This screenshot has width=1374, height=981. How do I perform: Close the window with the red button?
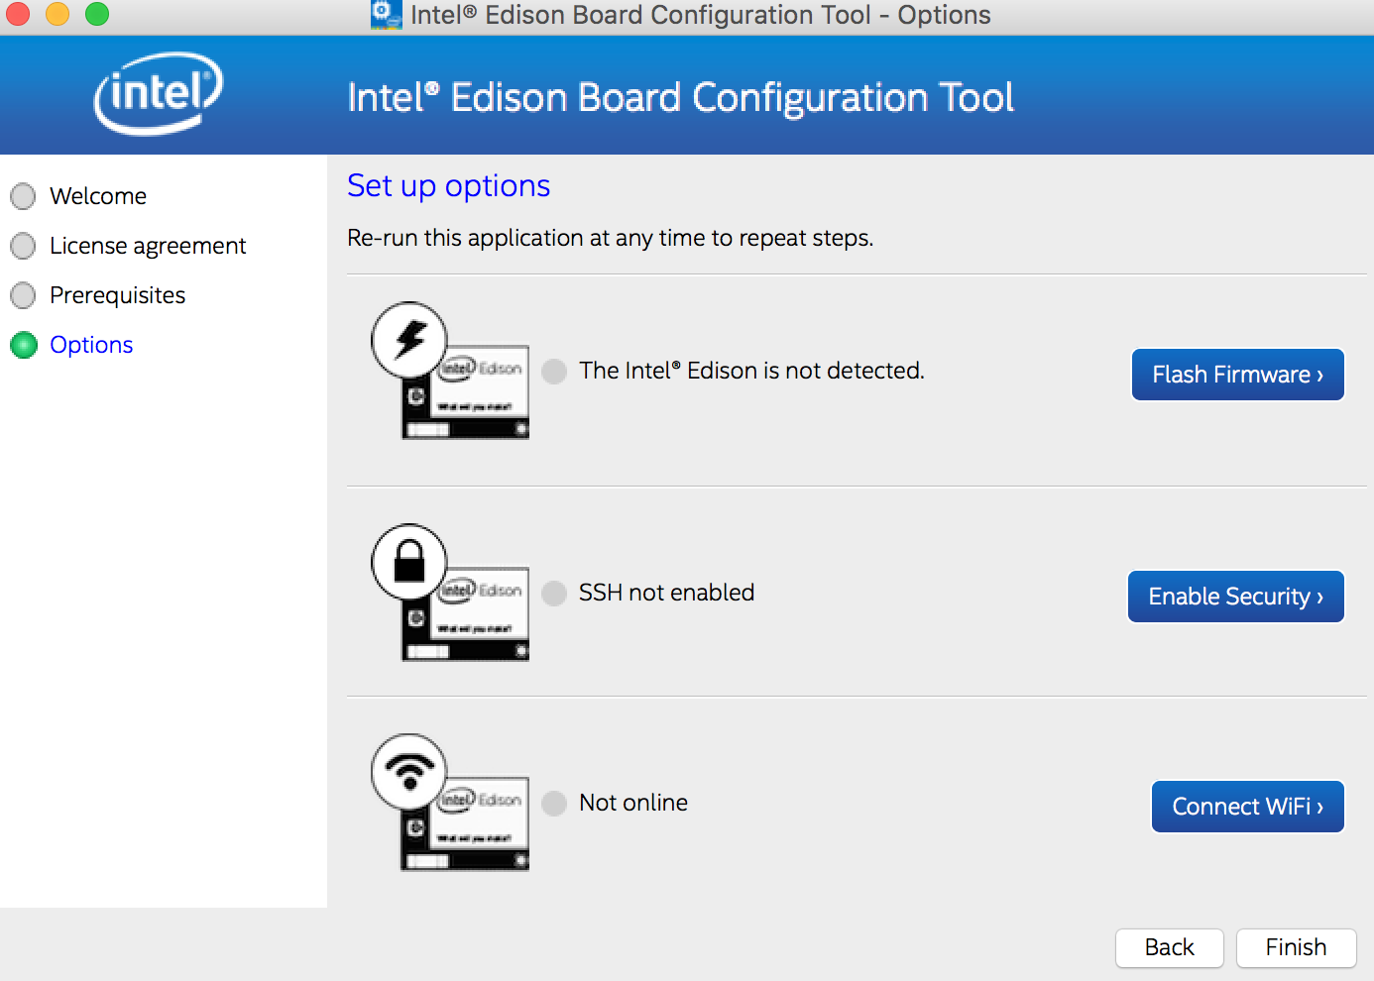tap(17, 14)
